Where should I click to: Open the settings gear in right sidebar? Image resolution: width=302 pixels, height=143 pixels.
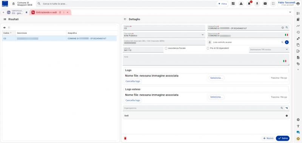(298, 120)
